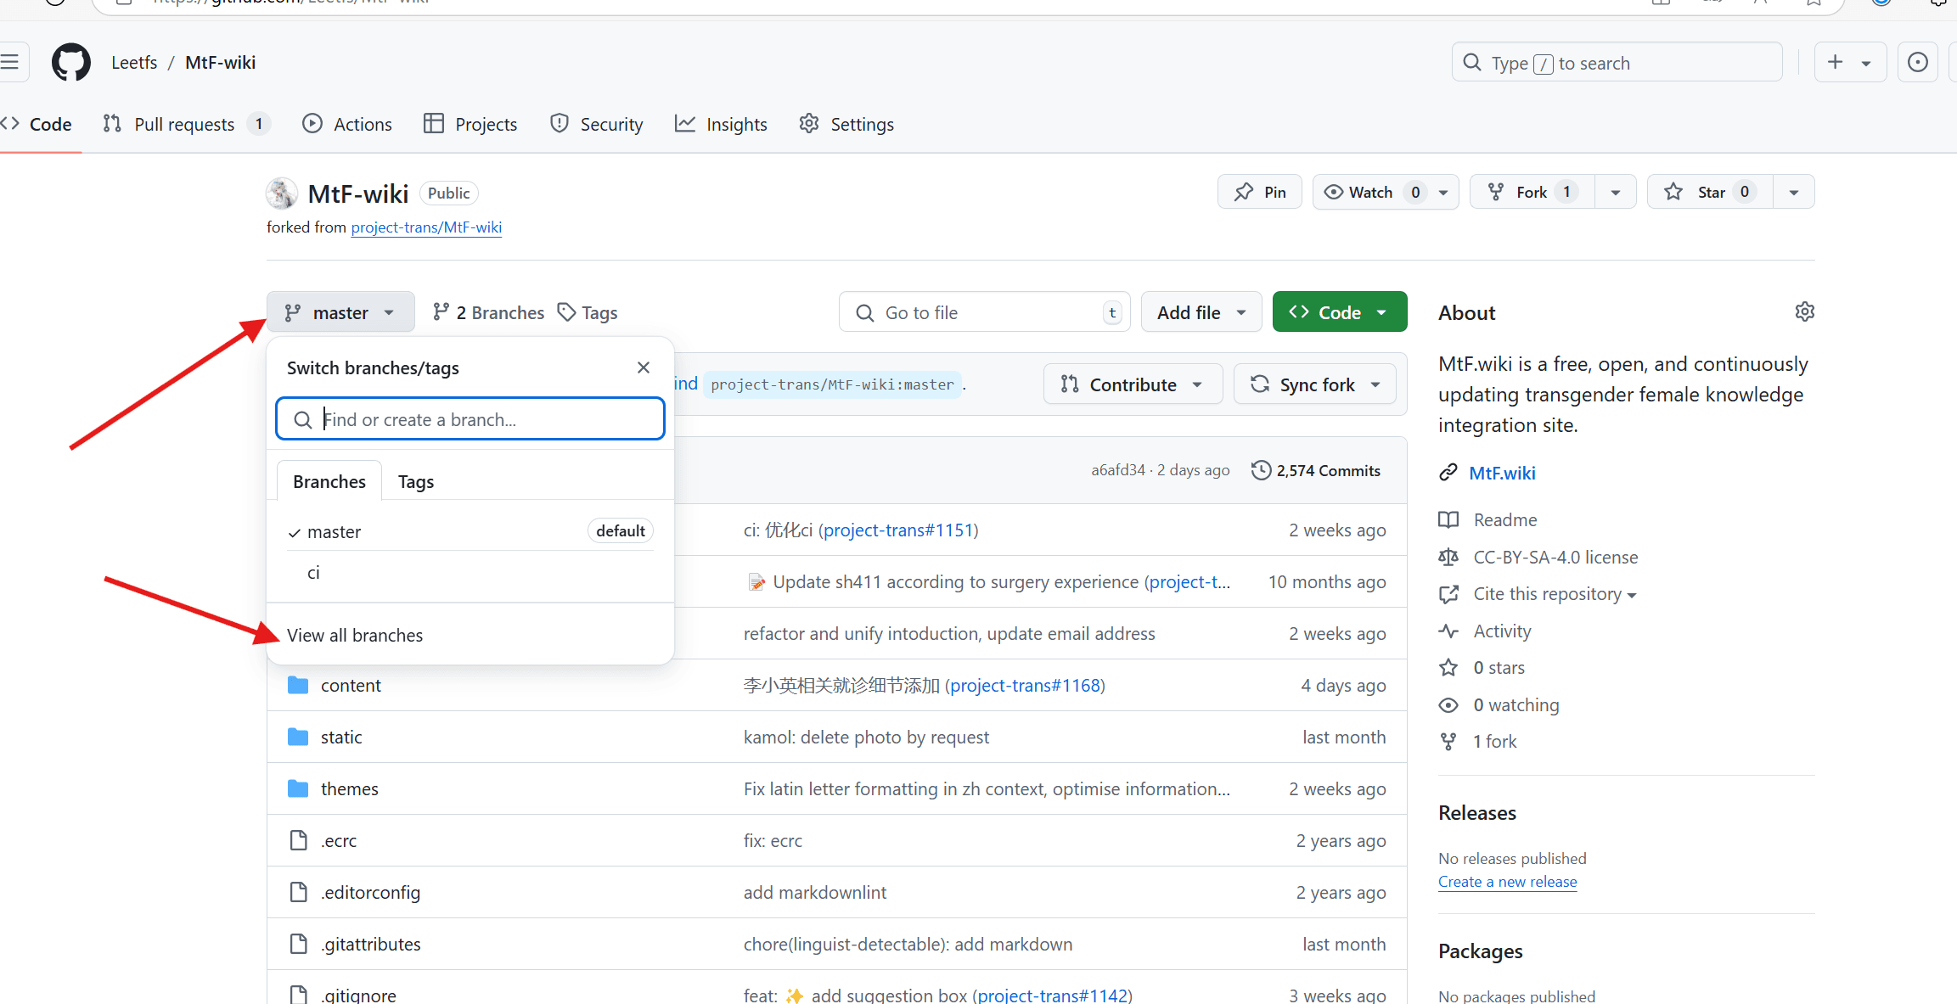
Task: Click the Pin repository button
Action: tap(1260, 193)
